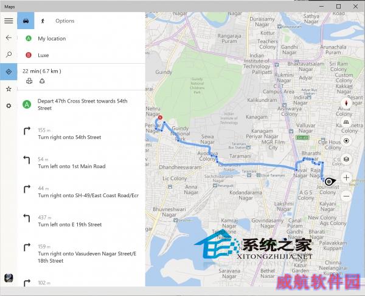Select step Turn left onto E 19th Street
This screenshot has width=365, height=296.
81,221
